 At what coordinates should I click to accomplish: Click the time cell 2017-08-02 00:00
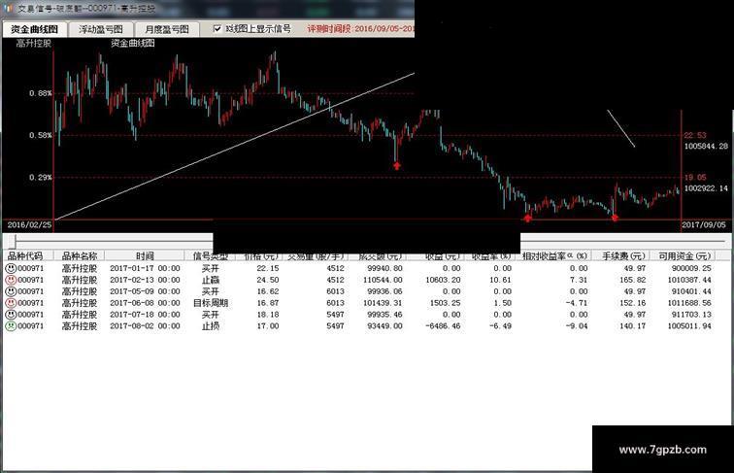click(145, 326)
